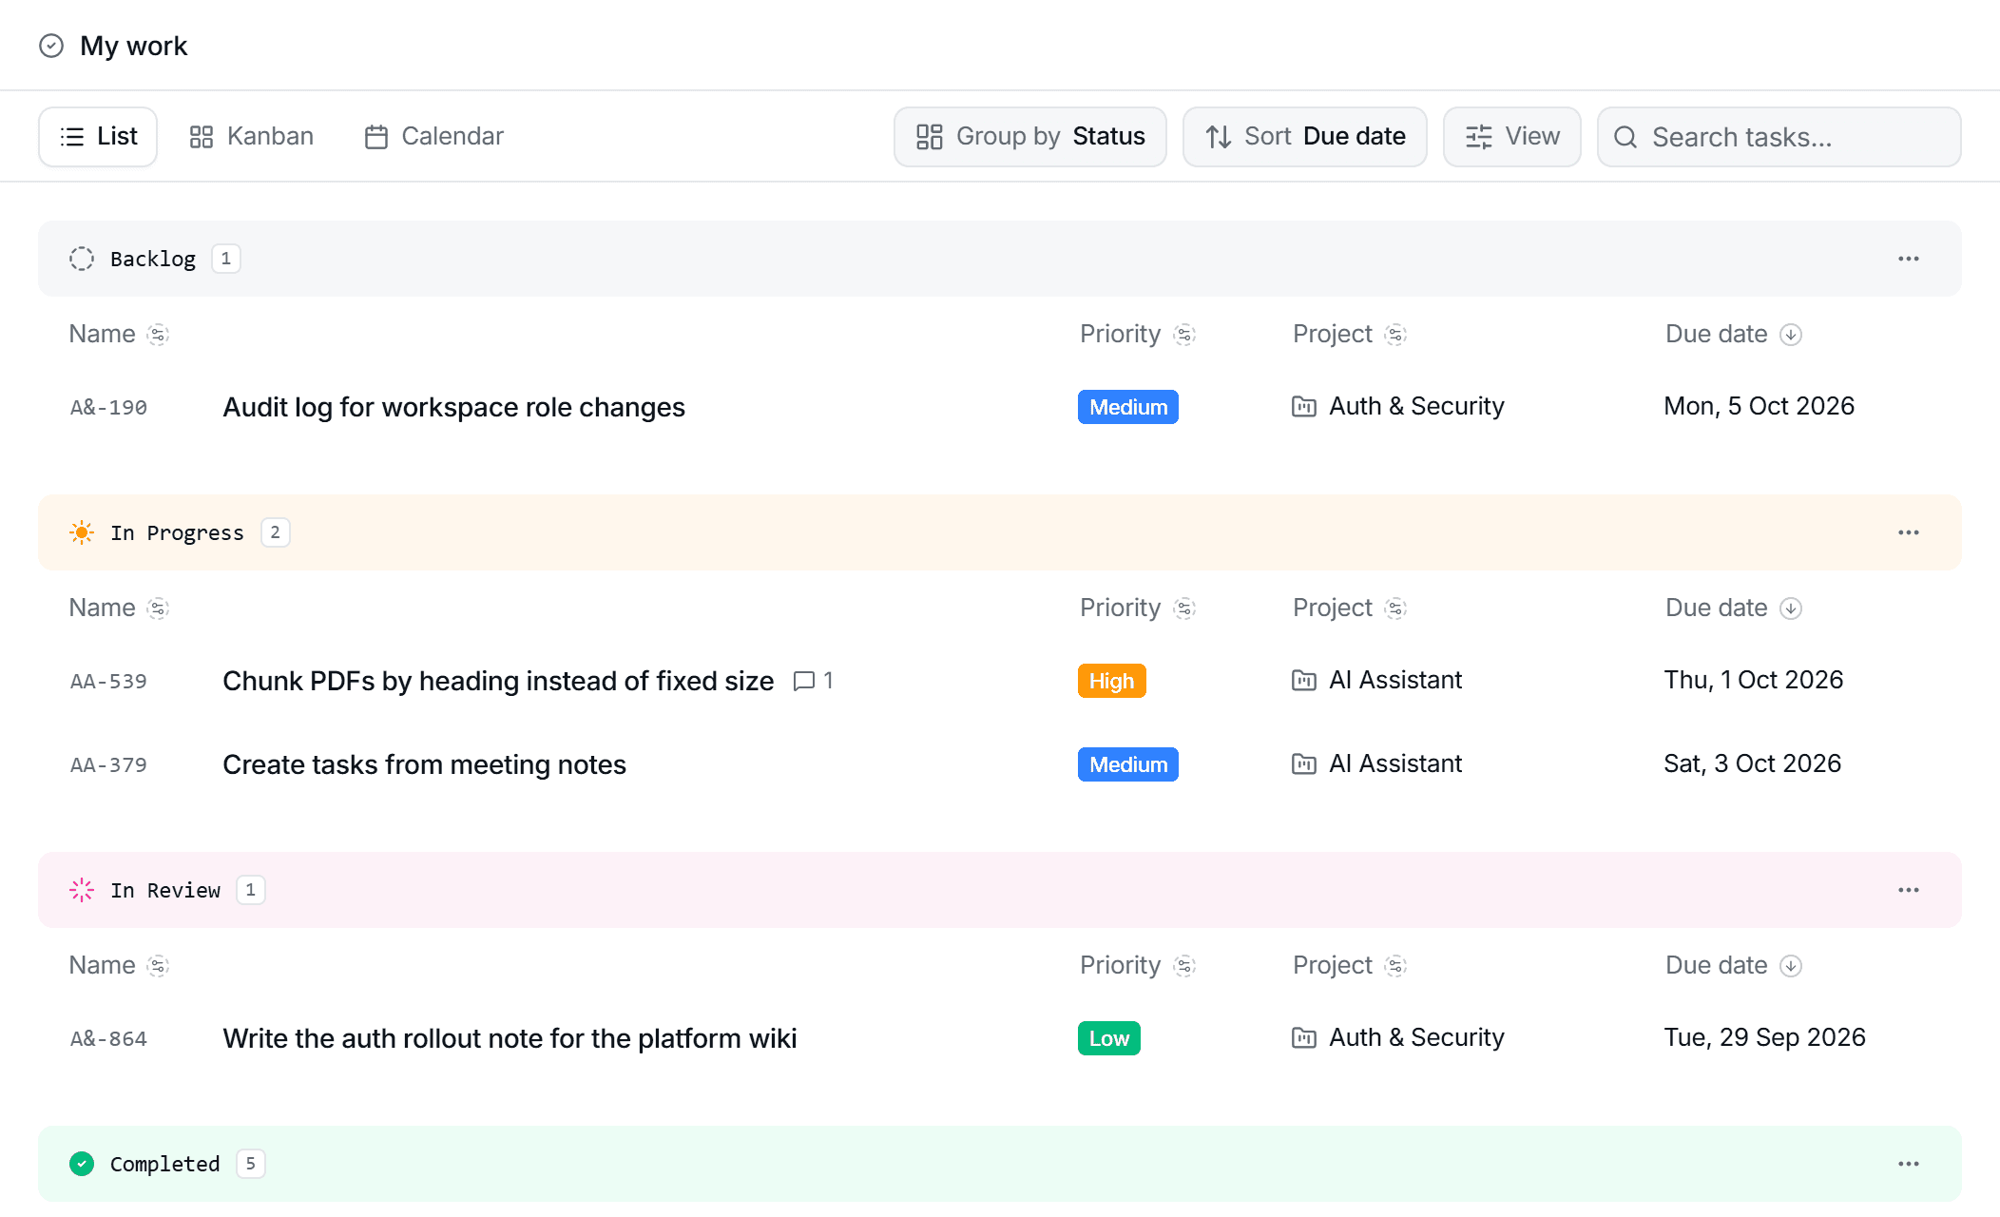Screen dimensions: 2000x1217
Task: Open the Completed group more-options menu
Action: pyautogui.click(x=1909, y=1164)
